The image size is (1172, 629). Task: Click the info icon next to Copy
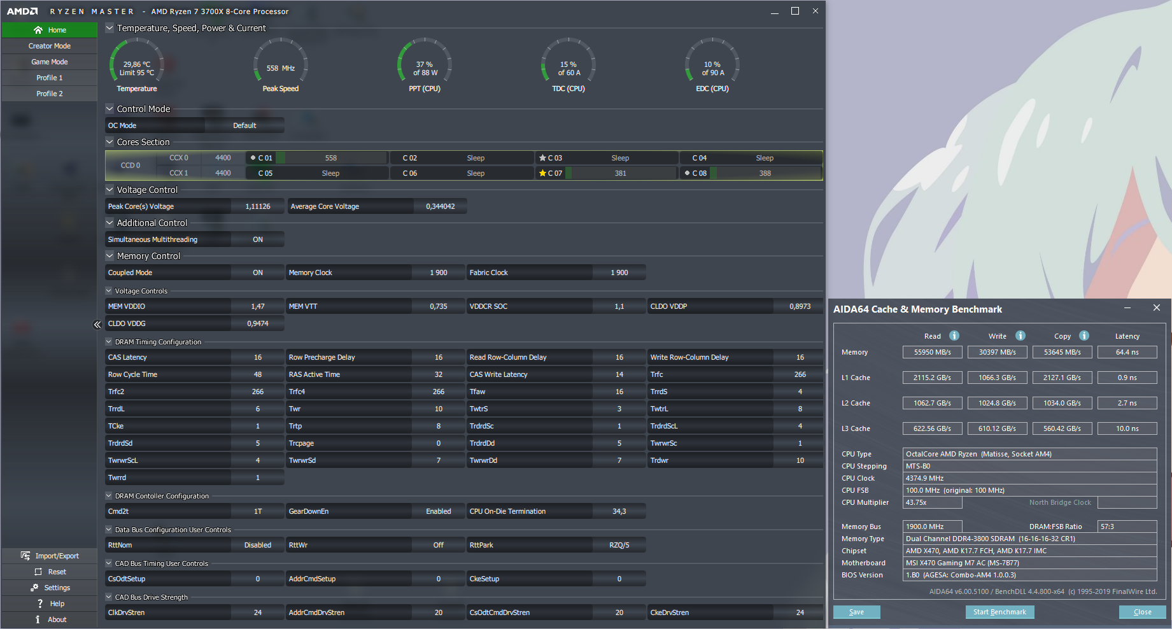1084,336
